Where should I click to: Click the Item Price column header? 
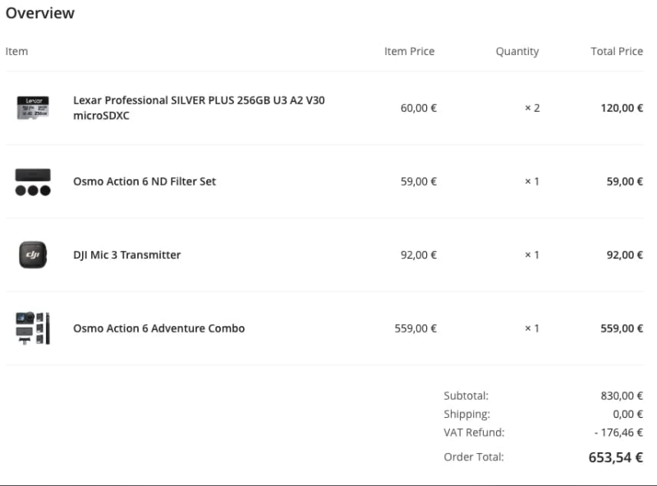pos(409,51)
